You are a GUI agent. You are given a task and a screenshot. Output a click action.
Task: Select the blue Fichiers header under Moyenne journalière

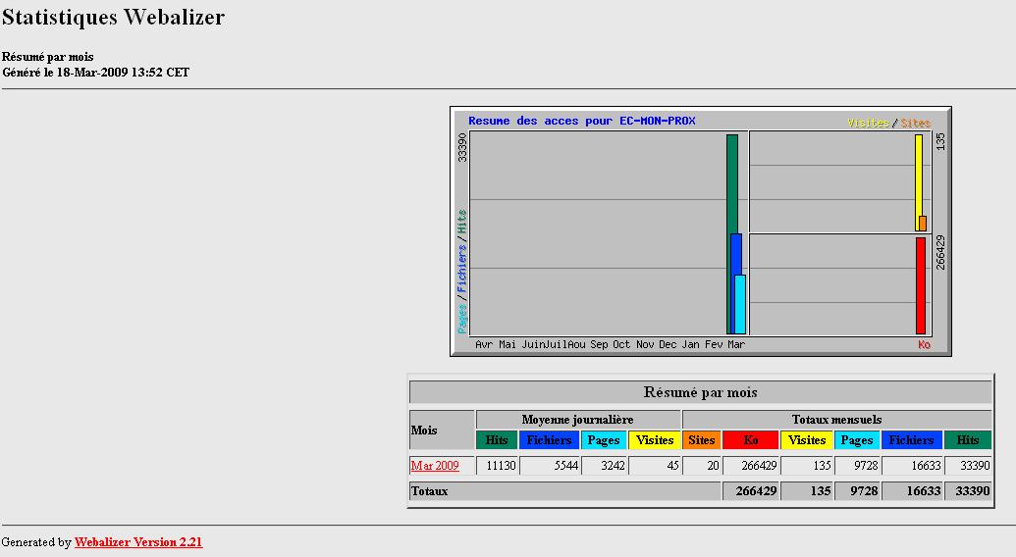click(x=549, y=440)
